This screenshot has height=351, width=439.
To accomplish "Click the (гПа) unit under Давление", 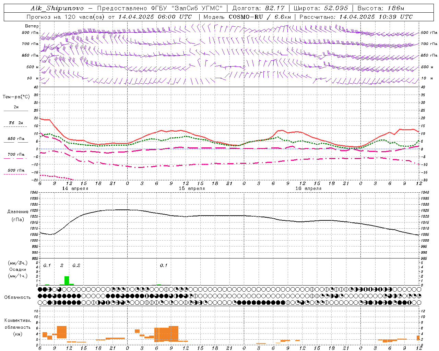I will tap(18, 219).
